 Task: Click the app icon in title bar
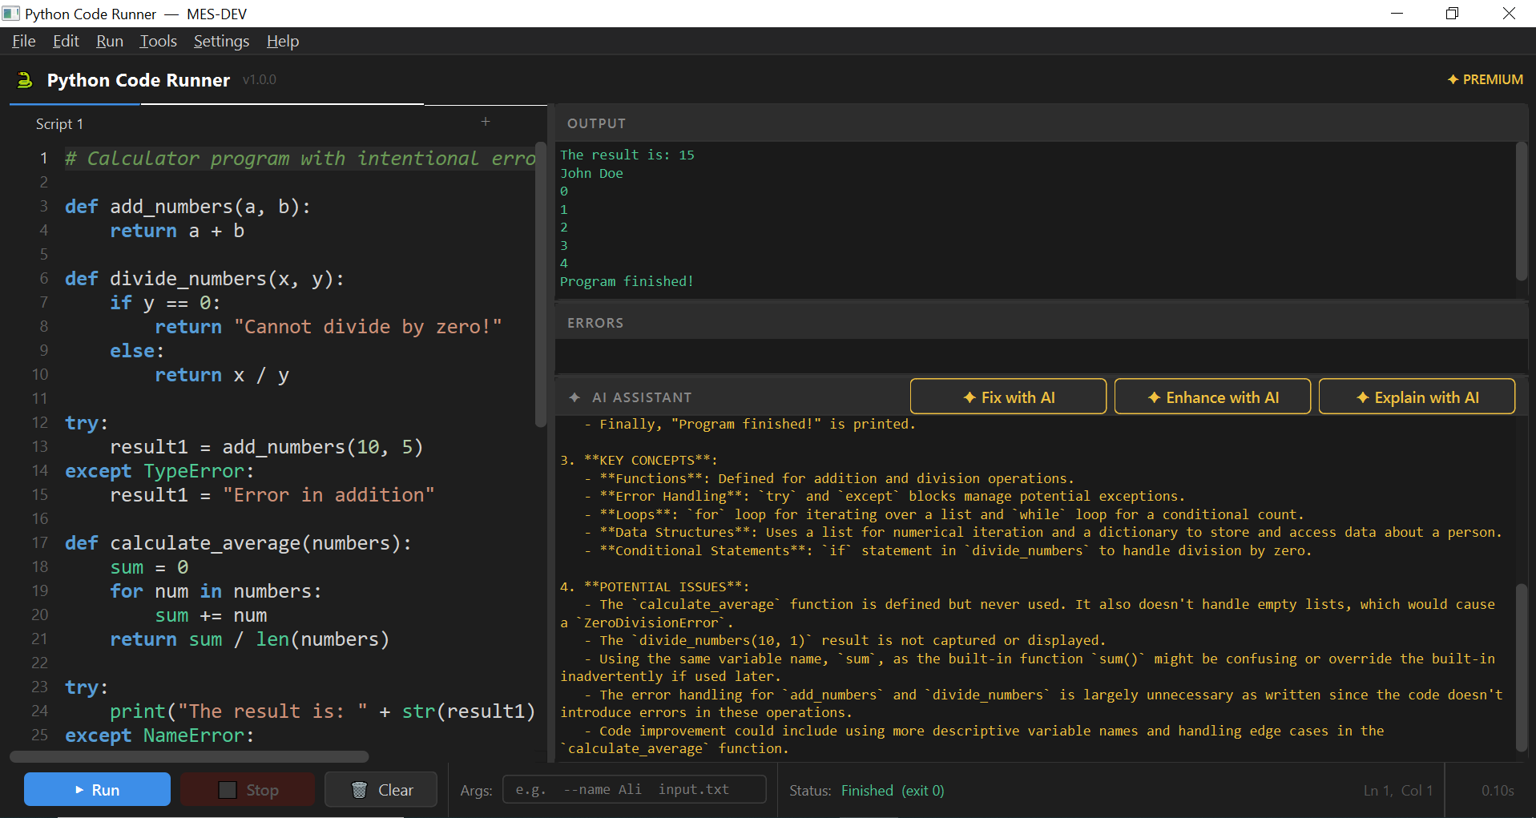pos(11,14)
